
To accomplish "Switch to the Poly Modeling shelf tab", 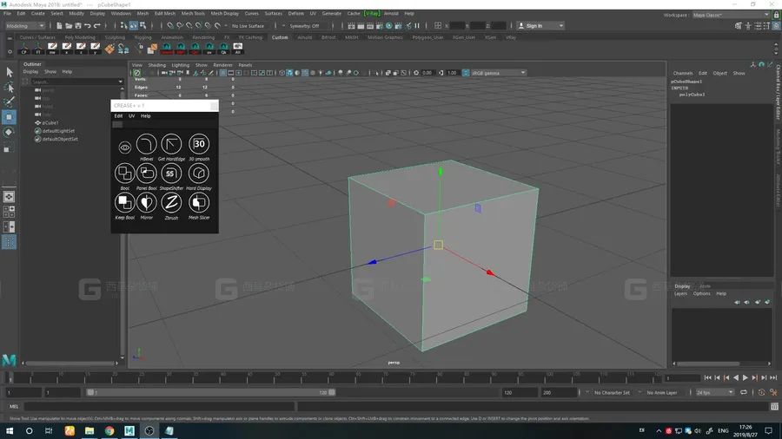I will pos(80,37).
